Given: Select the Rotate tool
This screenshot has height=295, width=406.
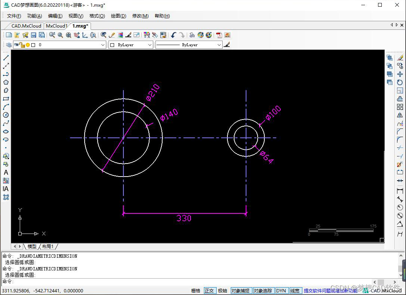Looking at the screenshot, I should [400, 82].
